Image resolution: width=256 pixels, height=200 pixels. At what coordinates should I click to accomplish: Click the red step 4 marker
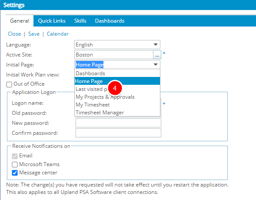point(115,88)
